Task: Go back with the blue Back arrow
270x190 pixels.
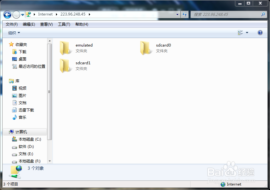Action: pyautogui.click(x=7, y=15)
